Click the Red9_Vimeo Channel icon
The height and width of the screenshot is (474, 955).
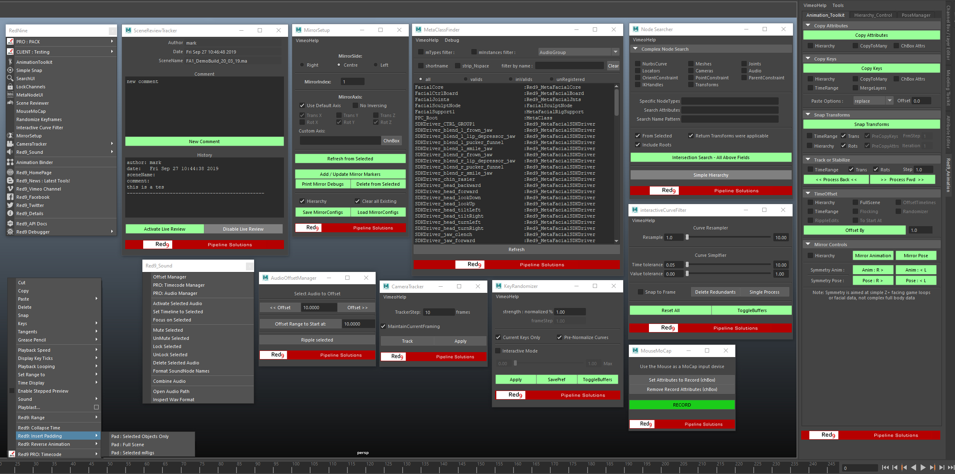pos(10,189)
